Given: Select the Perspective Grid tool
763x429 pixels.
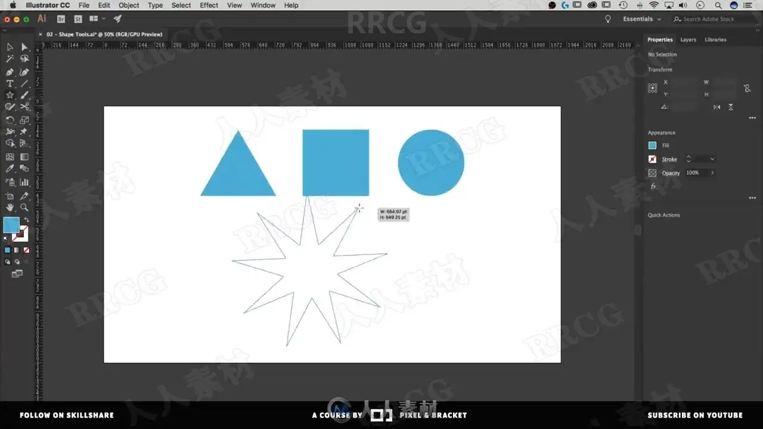Looking at the screenshot, I should click(24, 144).
